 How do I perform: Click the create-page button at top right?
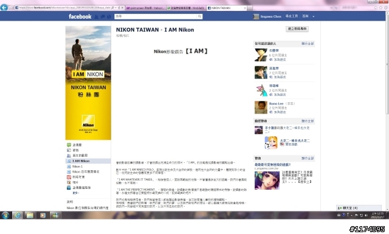pyautogui.click(x=297, y=29)
